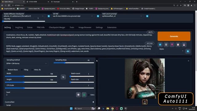The width and height of the screenshot is (197, 111).
Task: Refresh the SD VAE list
Action: pos(98,16)
